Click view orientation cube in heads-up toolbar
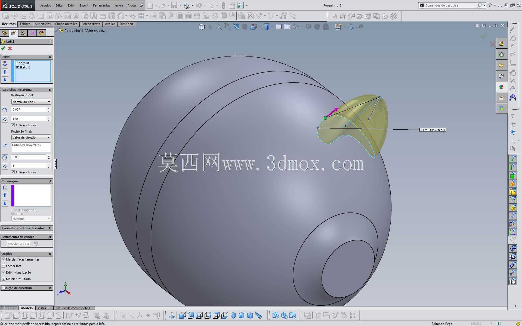Screen dimensions: 522x326 [x=201, y=27]
